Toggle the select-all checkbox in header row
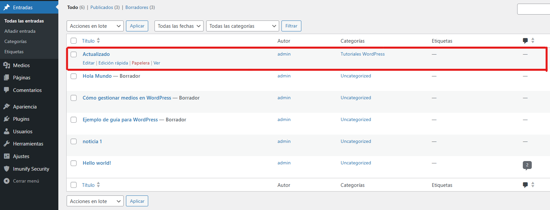Screen dimensions: 550x210 point(74,41)
